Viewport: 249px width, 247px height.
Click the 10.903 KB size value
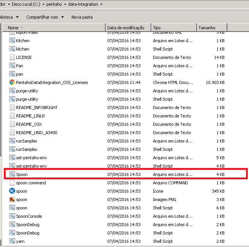click(x=215, y=82)
